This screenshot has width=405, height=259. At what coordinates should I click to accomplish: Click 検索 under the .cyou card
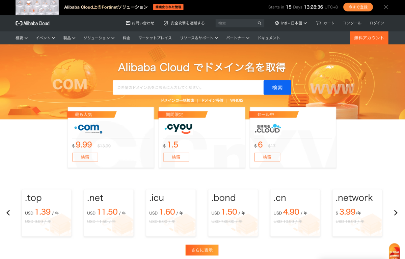click(x=176, y=157)
